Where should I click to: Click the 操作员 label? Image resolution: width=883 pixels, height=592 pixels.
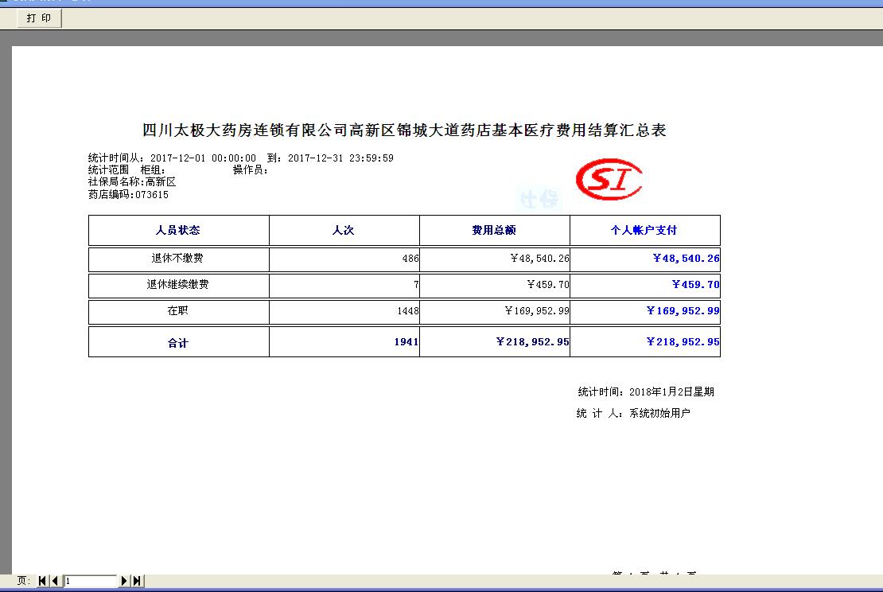click(250, 170)
